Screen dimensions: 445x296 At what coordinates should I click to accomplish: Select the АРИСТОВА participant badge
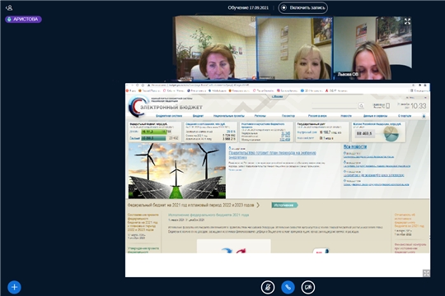pyautogui.click(x=23, y=19)
